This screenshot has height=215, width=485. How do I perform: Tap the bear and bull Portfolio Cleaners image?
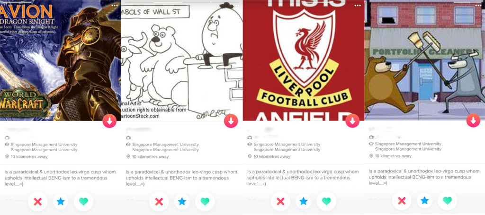pos(425,60)
